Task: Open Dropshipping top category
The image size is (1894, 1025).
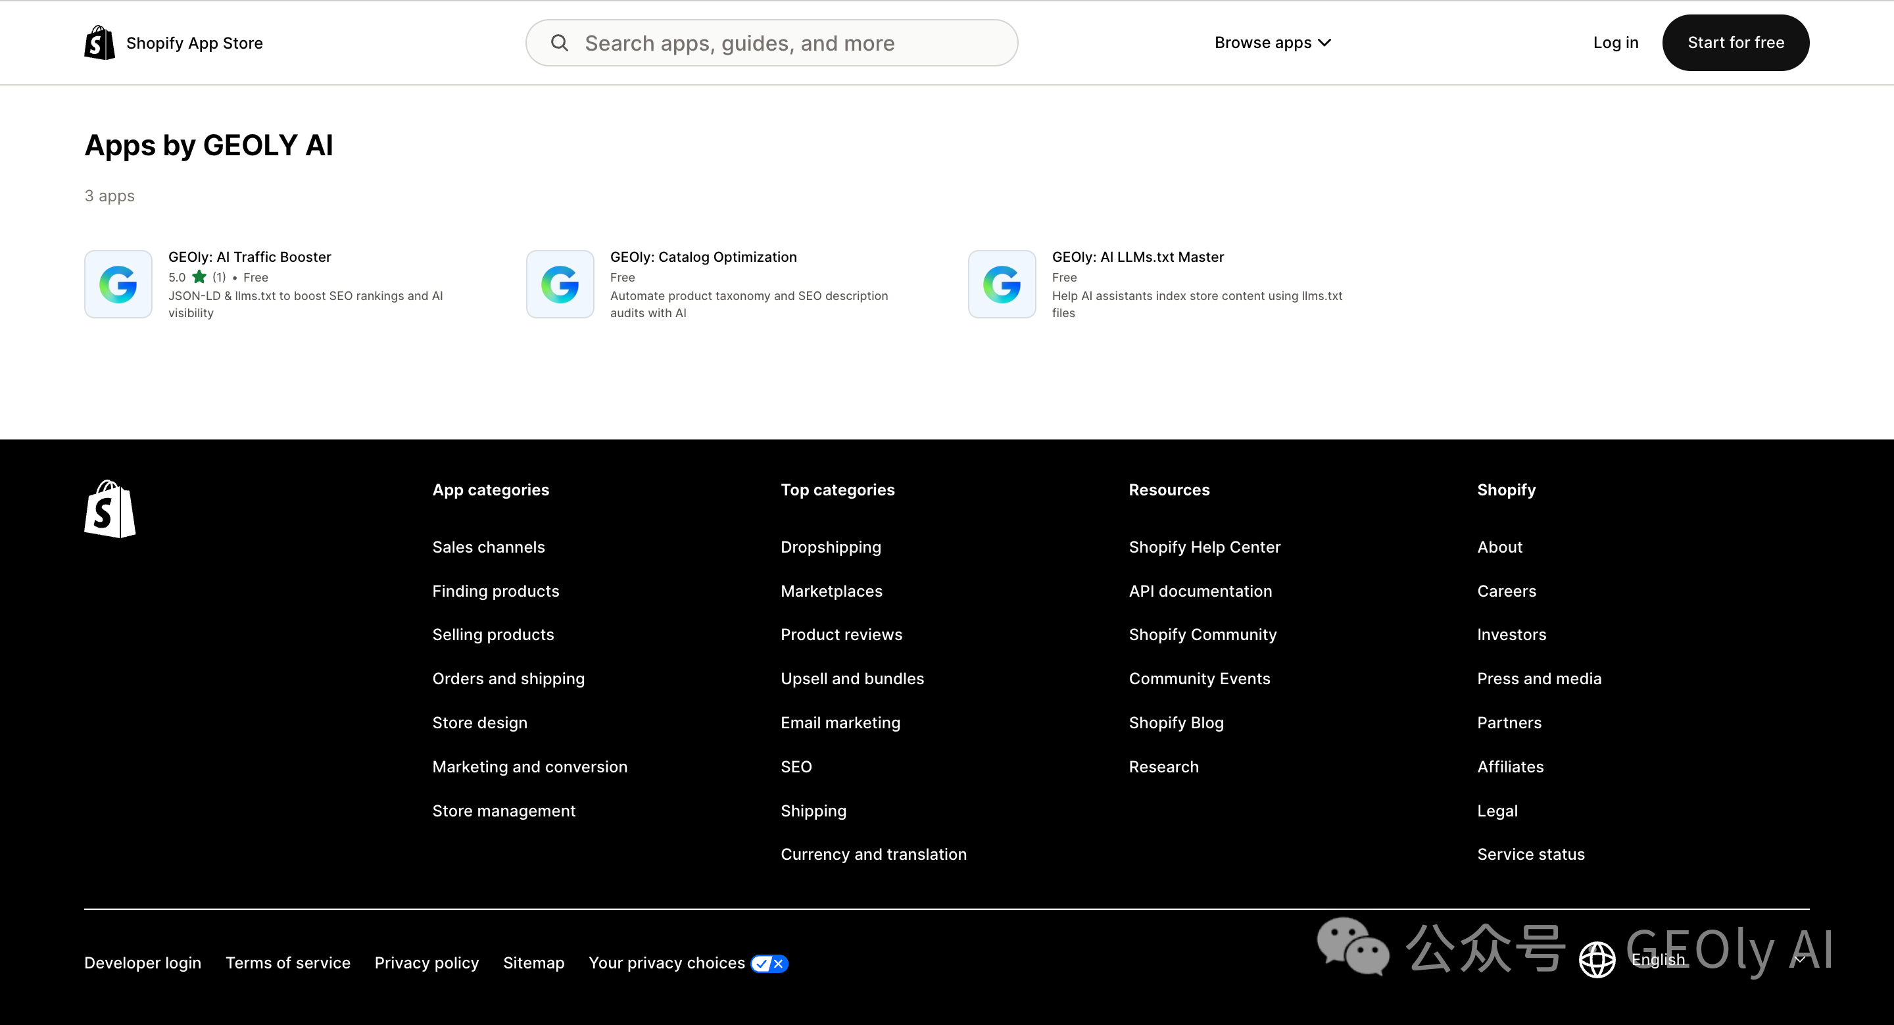Action: point(831,547)
